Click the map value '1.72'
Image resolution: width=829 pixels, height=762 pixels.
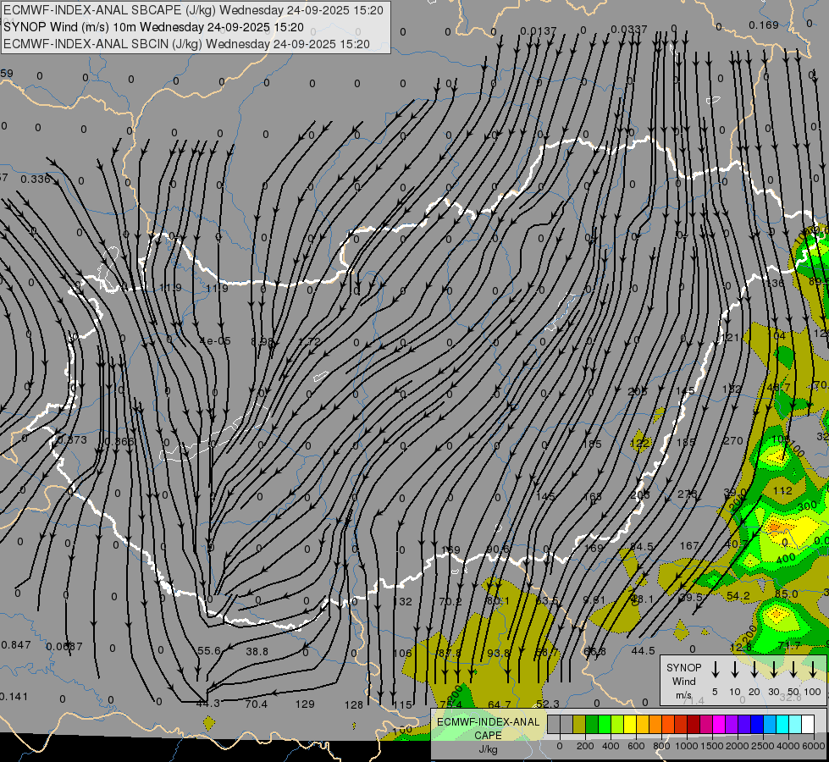click(309, 341)
